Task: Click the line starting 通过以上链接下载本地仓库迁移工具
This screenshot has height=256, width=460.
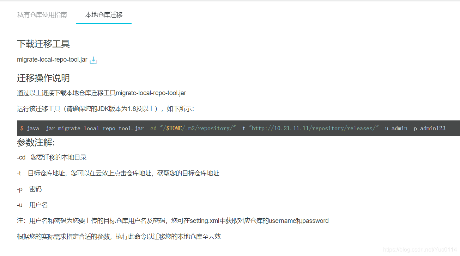Action: coord(102,93)
